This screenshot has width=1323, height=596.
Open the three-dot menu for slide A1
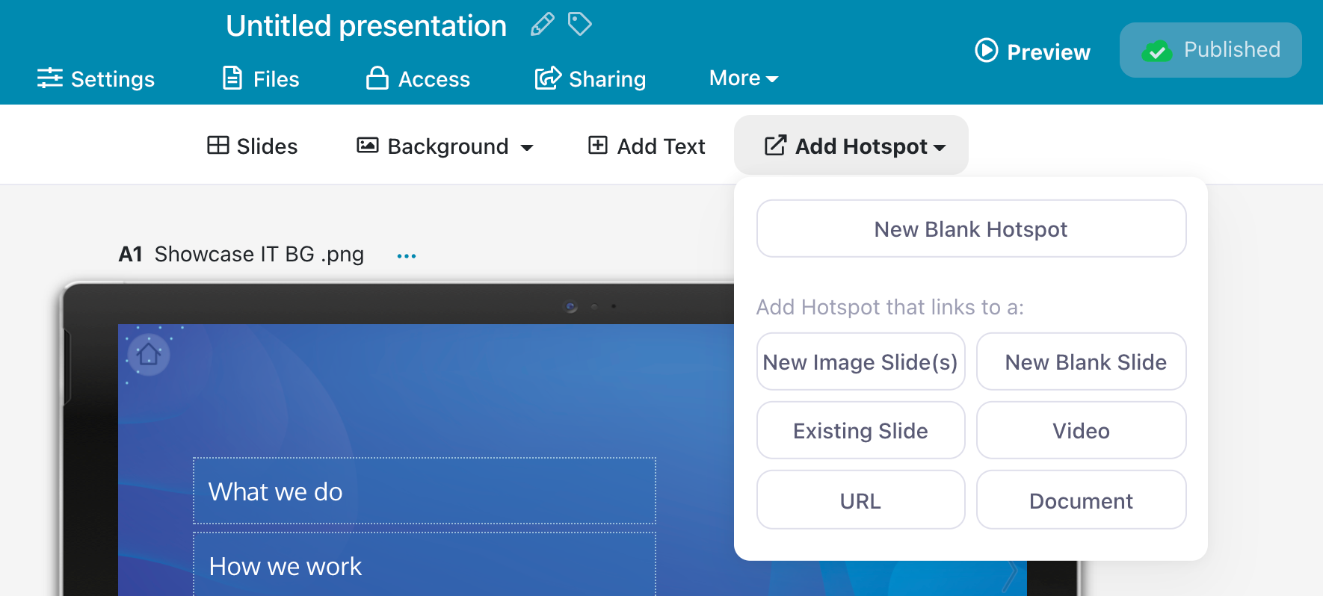[407, 256]
